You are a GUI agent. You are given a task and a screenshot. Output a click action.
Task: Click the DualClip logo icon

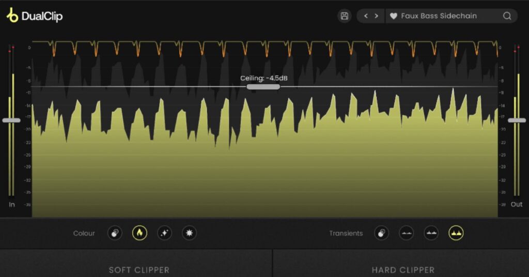click(12, 16)
